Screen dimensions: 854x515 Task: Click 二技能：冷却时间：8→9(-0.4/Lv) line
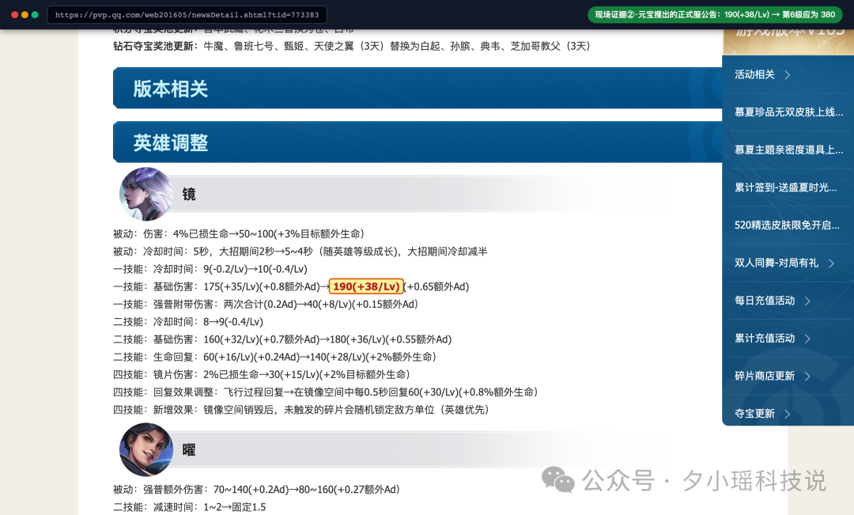click(188, 321)
